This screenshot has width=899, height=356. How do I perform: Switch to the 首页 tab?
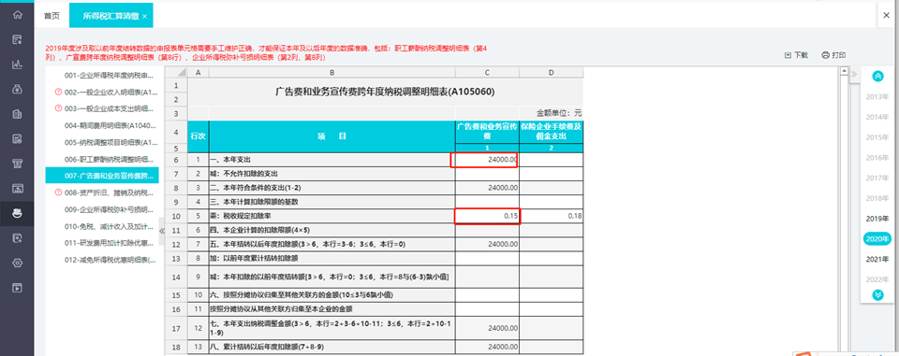[51, 16]
